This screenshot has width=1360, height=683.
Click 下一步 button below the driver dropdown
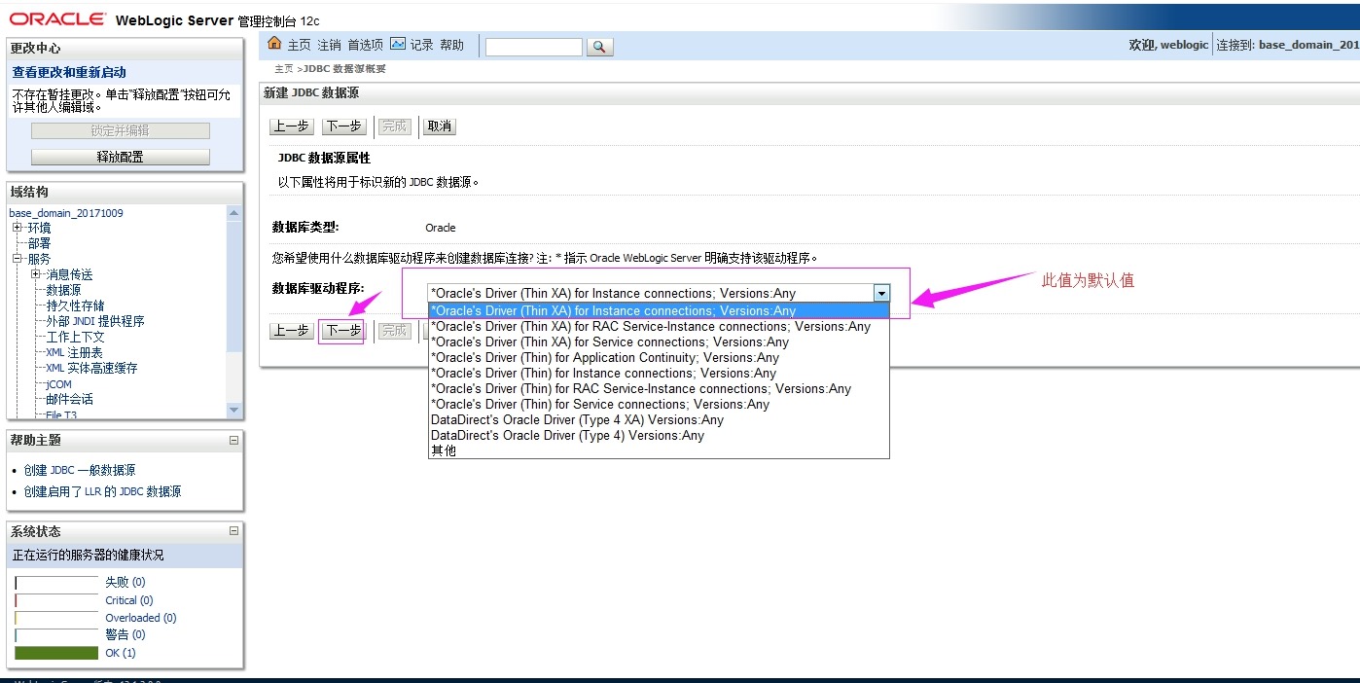pyautogui.click(x=343, y=331)
